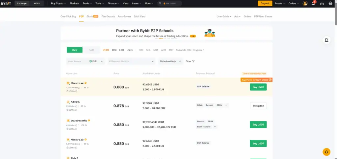The image size is (337, 159).
Task: Open the P2P User Center link
Action: click(x=263, y=16)
